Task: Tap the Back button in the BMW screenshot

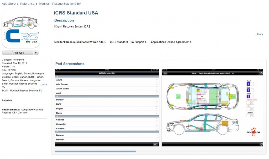Action: pyautogui.click(x=165, y=73)
